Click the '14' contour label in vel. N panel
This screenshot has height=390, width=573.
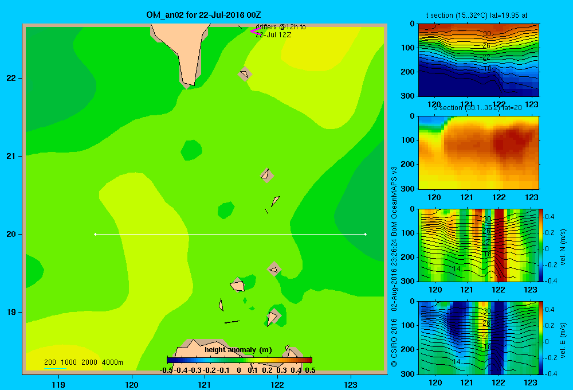point(456,269)
